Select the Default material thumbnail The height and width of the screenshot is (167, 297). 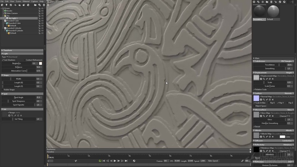coord(273,11)
